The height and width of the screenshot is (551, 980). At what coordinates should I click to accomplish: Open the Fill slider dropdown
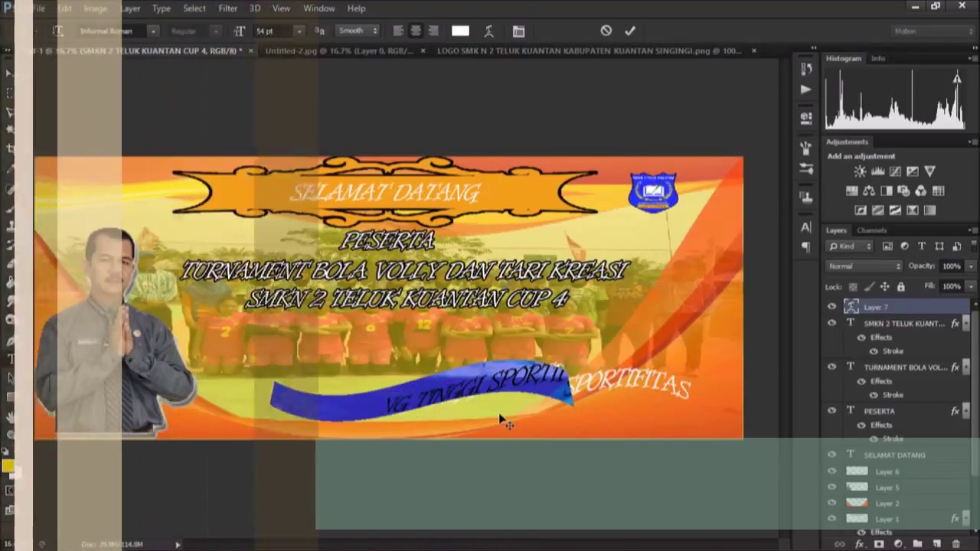click(x=971, y=286)
